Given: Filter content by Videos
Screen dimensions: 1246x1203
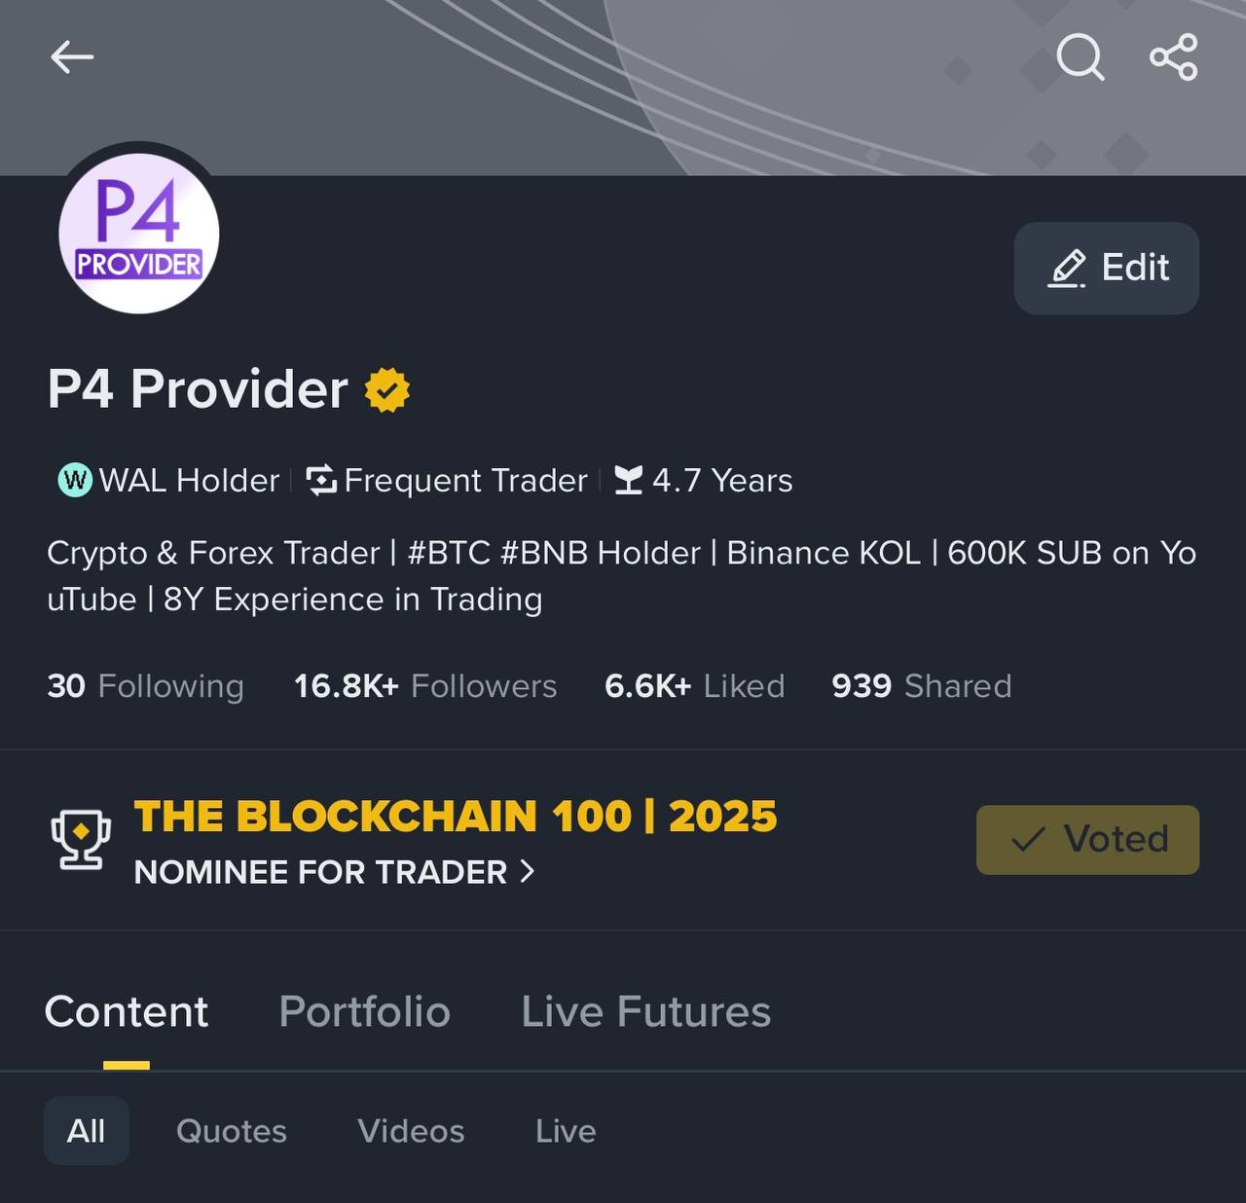Looking at the screenshot, I should (411, 1131).
